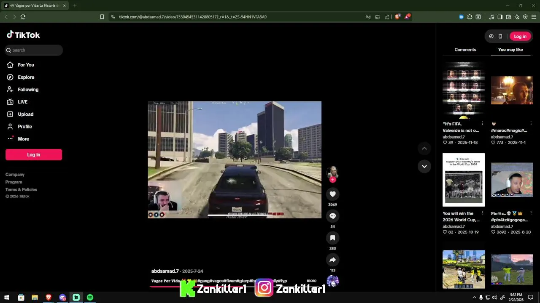Image resolution: width=540 pixels, height=303 pixels.
Task: Open options for 2026 World Cup video
Action: pos(483,213)
